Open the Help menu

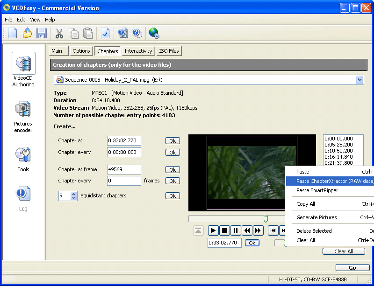pos(50,20)
